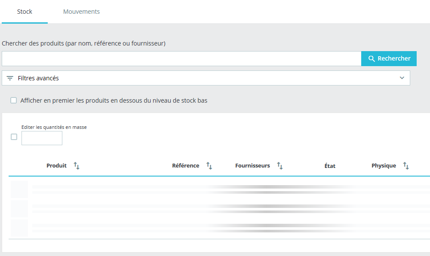Image resolution: width=430 pixels, height=256 pixels.
Task: Switch to the Stock tab
Action: [x=25, y=12]
